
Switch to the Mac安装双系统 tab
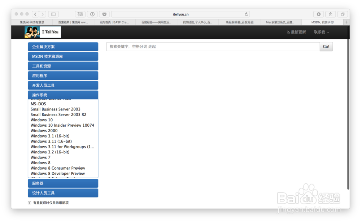pyautogui.click(x=280, y=22)
